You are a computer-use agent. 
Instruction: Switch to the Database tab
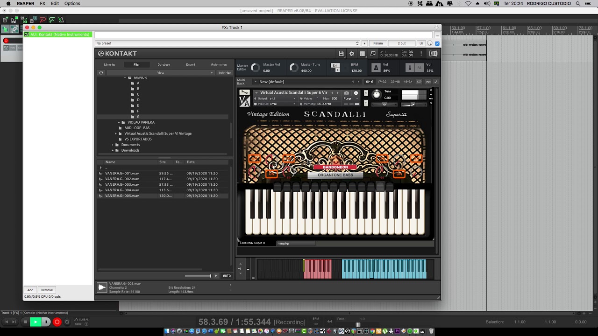[164, 64]
